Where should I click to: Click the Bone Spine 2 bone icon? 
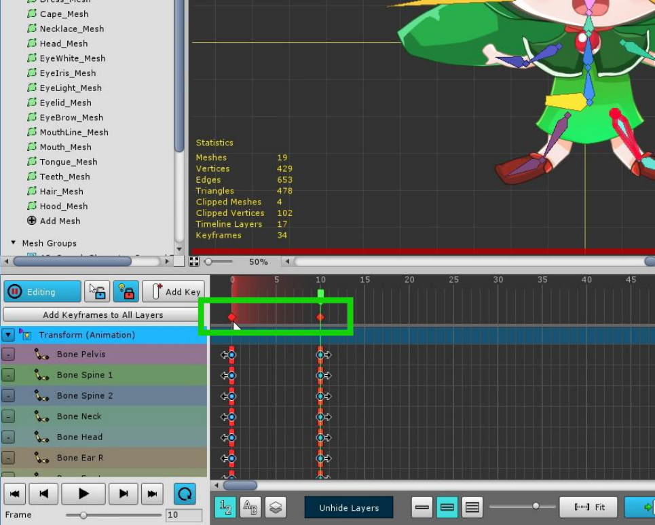pos(41,395)
